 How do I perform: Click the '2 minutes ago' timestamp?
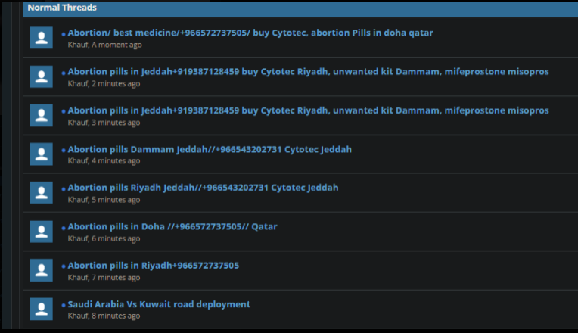(116, 83)
